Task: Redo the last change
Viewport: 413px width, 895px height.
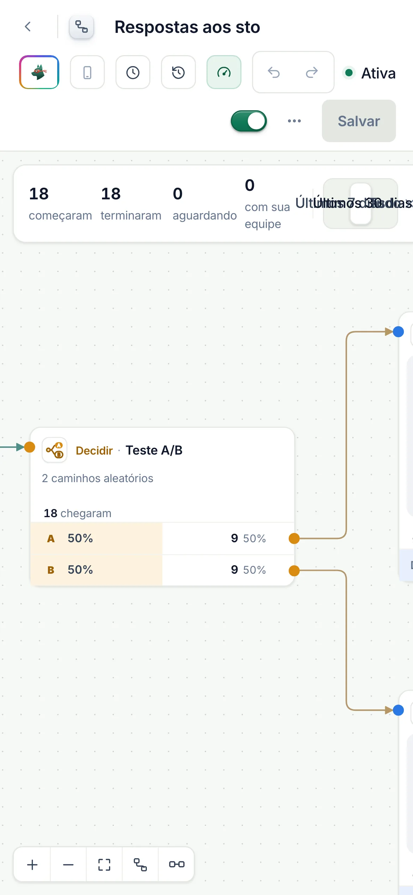Action: pos(312,72)
